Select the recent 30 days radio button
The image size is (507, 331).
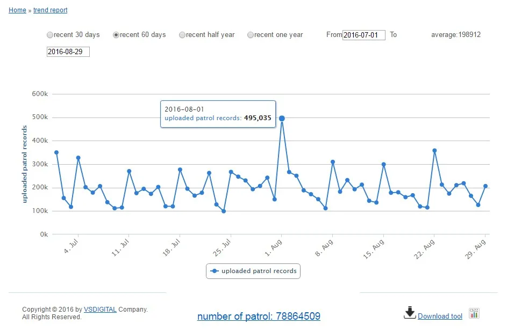[50, 35]
